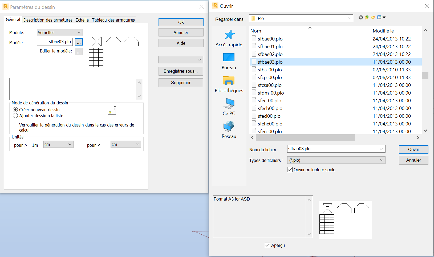Click the Enregistrer sous... button
Screen dimensions: 434x257
tap(181, 71)
